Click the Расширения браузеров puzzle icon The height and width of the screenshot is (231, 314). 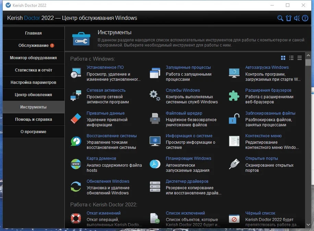click(x=234, y=95)
